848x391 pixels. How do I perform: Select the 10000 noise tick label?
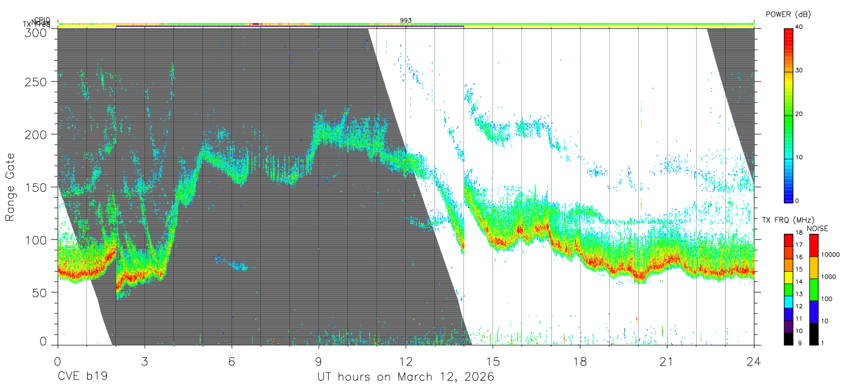click(x=830, y=254)
